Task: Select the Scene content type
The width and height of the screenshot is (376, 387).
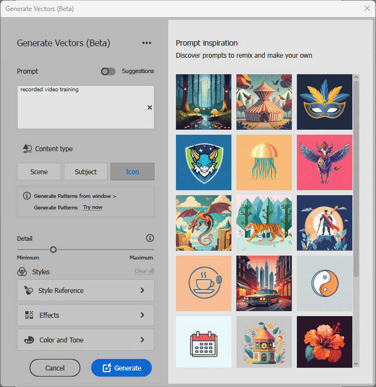Action: (39, 172)
